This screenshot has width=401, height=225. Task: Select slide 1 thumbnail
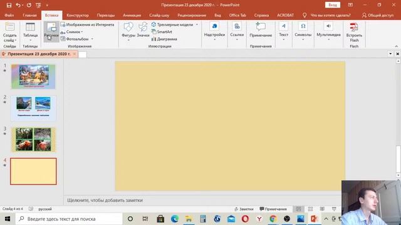coord(33,76)
